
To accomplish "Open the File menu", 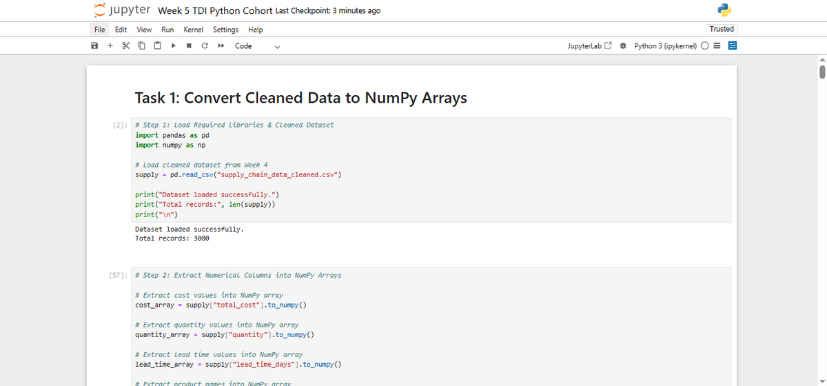I will (100, 30).
